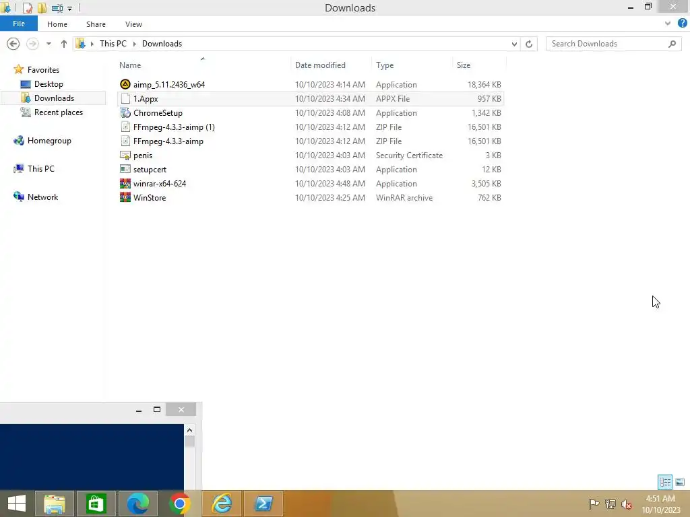The image size is (690, 517).
Task: Click the New folder quick access icon
Action: (42, 8)
